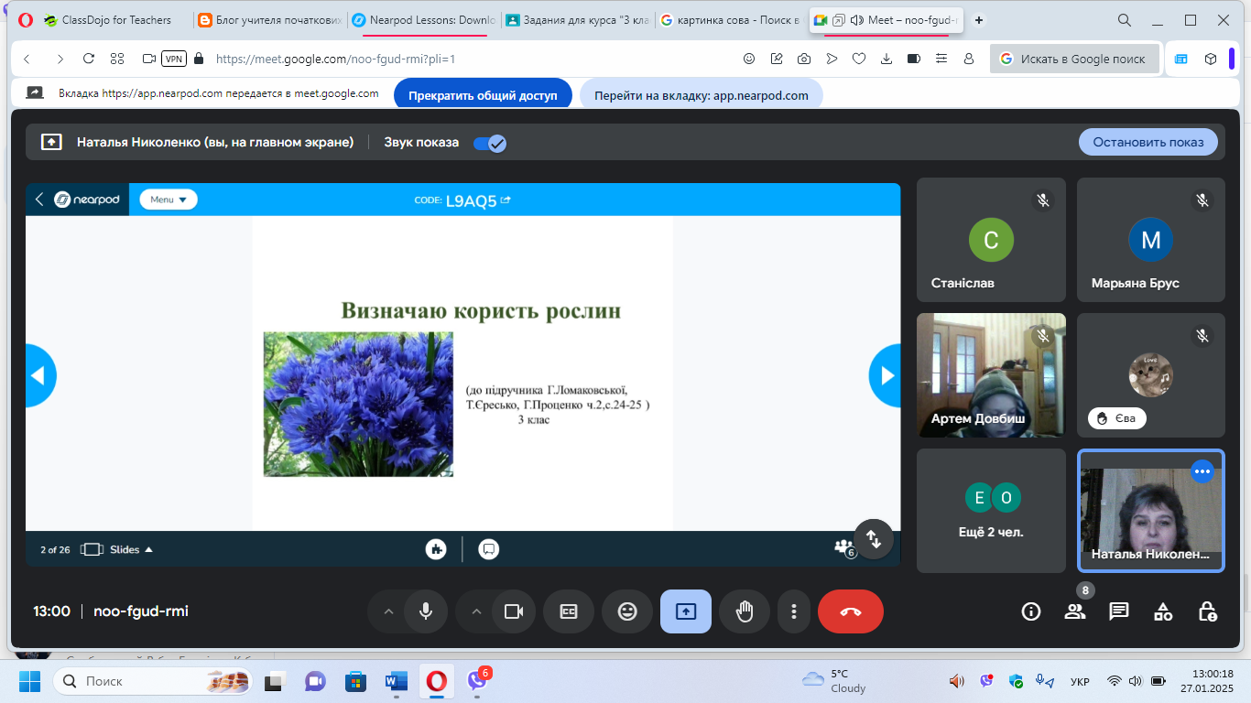This screenshot has width=1251, height=703.
Task: Open Opera snapshot camera icon
Action: [x=804, y=59]
